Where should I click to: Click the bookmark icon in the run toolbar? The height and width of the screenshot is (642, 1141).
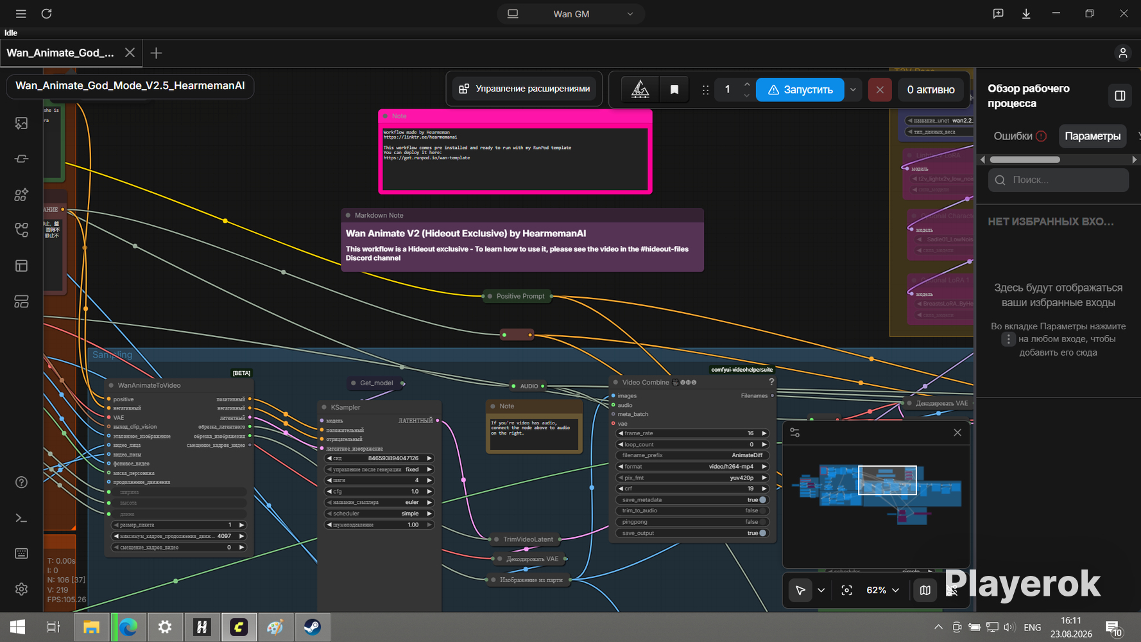pos(674,90)
